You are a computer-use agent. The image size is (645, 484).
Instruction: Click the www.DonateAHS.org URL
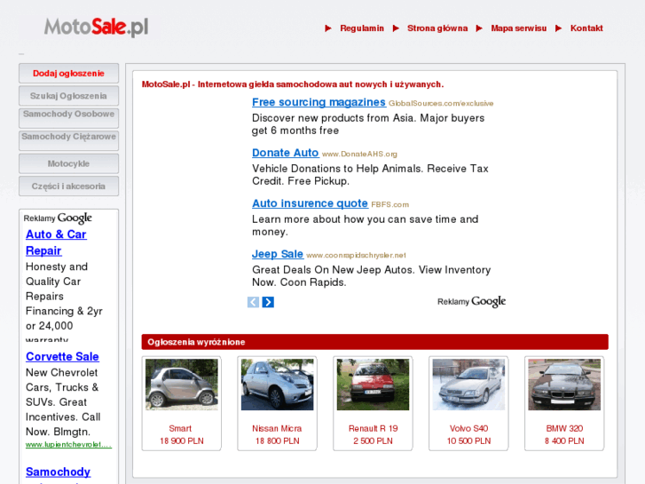359,154
